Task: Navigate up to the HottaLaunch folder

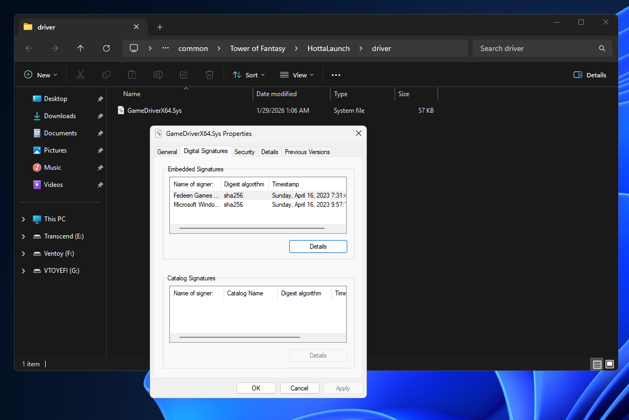Action: pos(80,48)
